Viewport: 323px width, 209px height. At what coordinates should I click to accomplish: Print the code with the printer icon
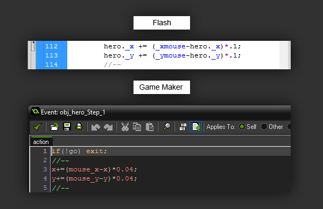pos(79,127)
